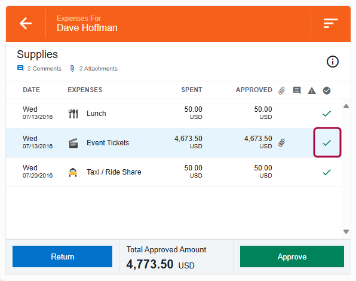Toggle approval checkmark for Lunch expense
Image resolution: width=356 pixels, height=281 pixels.
coord(327,114)
